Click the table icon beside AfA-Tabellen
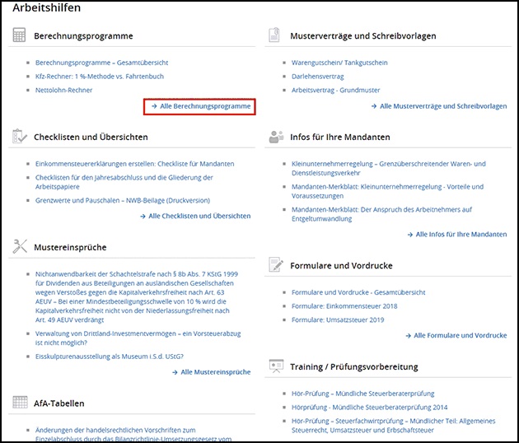 20,403
